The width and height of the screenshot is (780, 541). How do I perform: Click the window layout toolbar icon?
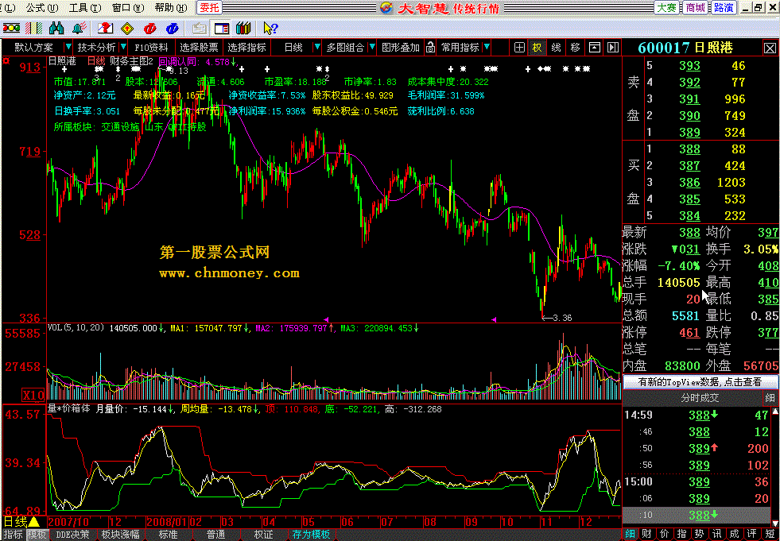click(221, 28)
